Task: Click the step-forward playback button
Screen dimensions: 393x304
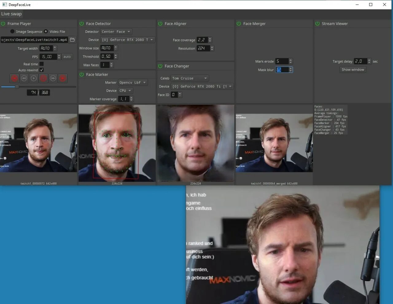Action: (53, 78)
